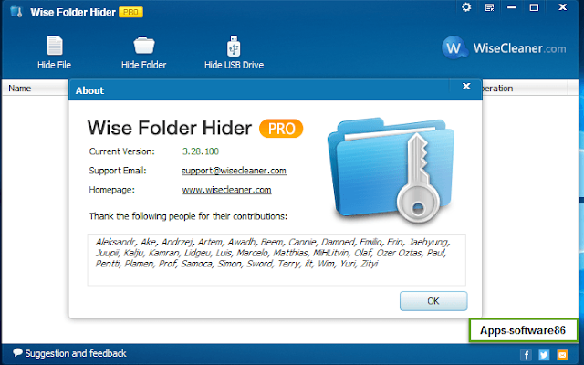
Task: Click the app icon beside Wise Folder Hider title
Action: click(x=16, y=12)
